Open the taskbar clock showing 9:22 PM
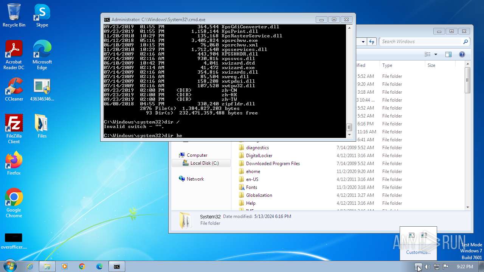The image size is (484, 272). 465,267
